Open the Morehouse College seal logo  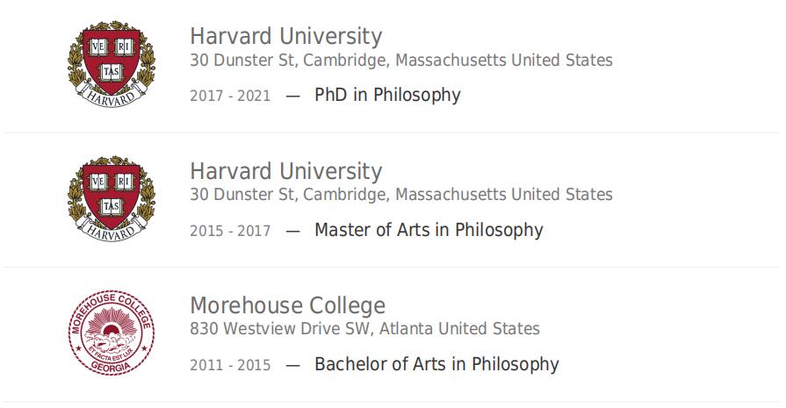point(112,333)
